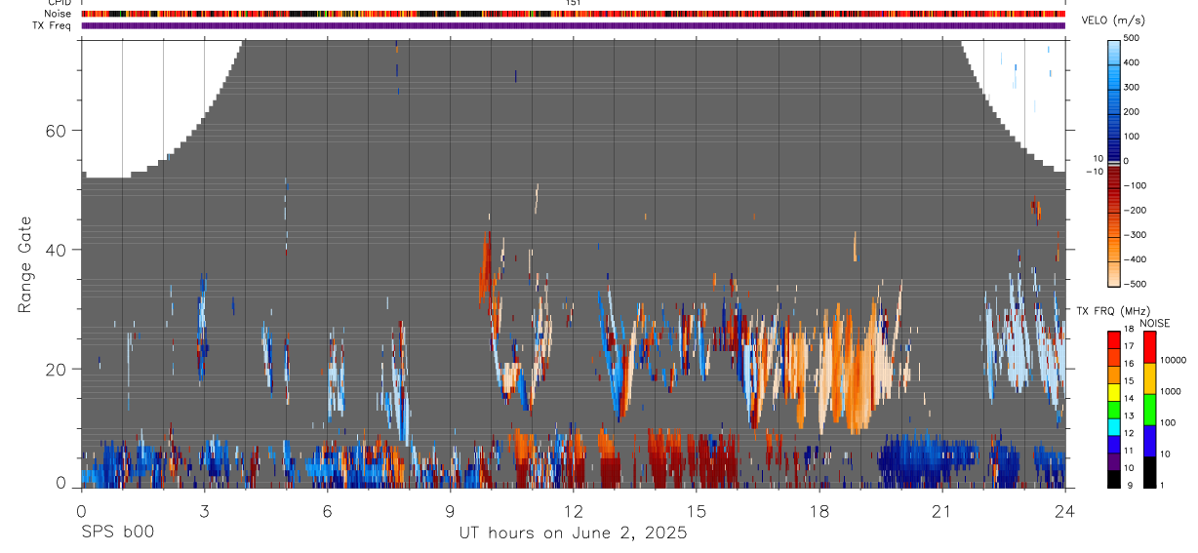1198x553 pixels.
Task: Click the "1000" label on the noise scale
Action: click(x=1171, y=391)
